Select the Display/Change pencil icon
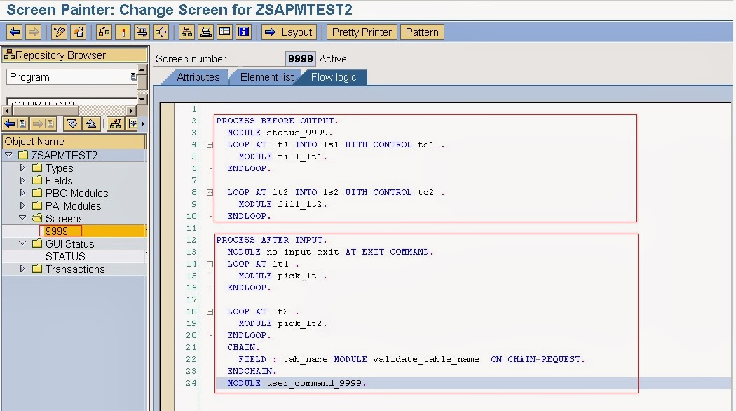Viewport: 736px width, 411px height. pos(58,32)
